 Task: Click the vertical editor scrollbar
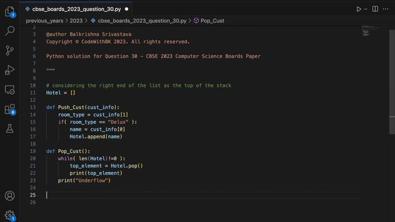coord(392,82)
